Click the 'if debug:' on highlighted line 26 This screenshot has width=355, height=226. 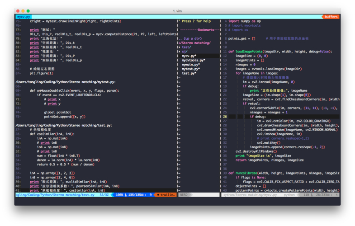(x=258, y=117)
